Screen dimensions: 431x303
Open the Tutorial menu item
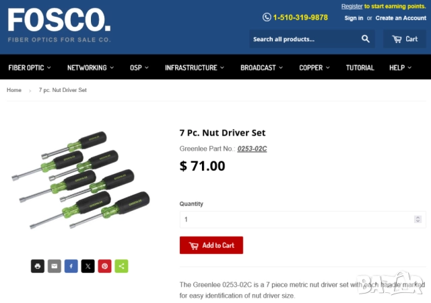pos(360,67)
